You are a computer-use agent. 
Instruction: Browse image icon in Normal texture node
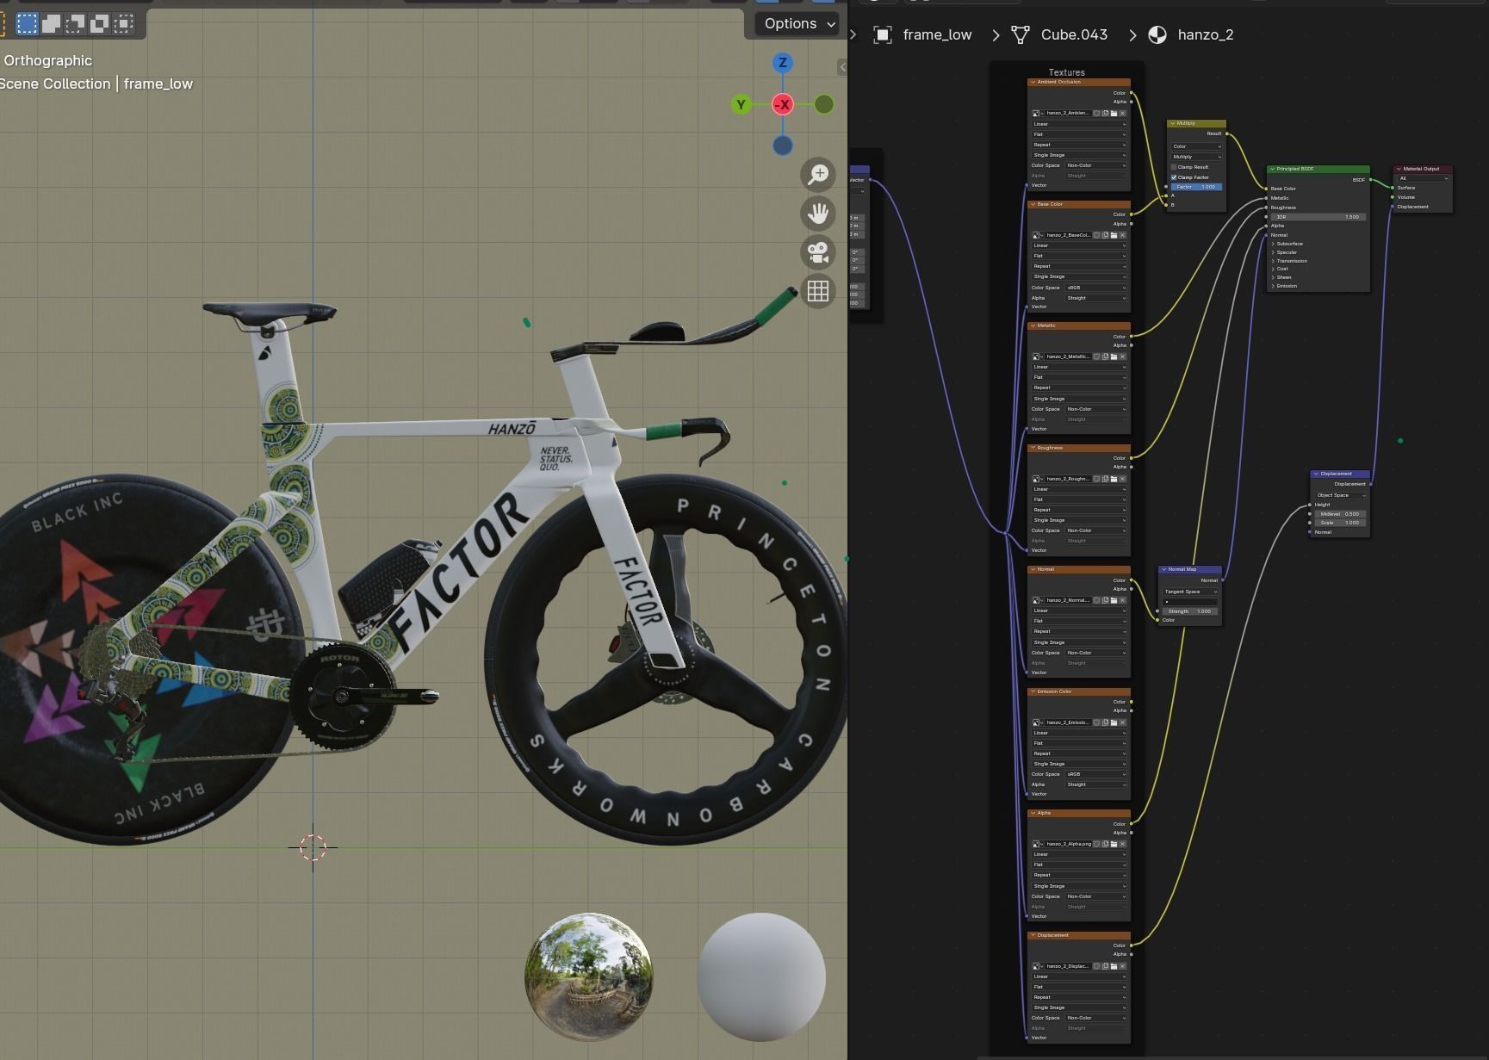1037,600
